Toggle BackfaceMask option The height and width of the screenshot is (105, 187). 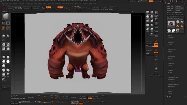pyautogui.click(x=15, y=98)
